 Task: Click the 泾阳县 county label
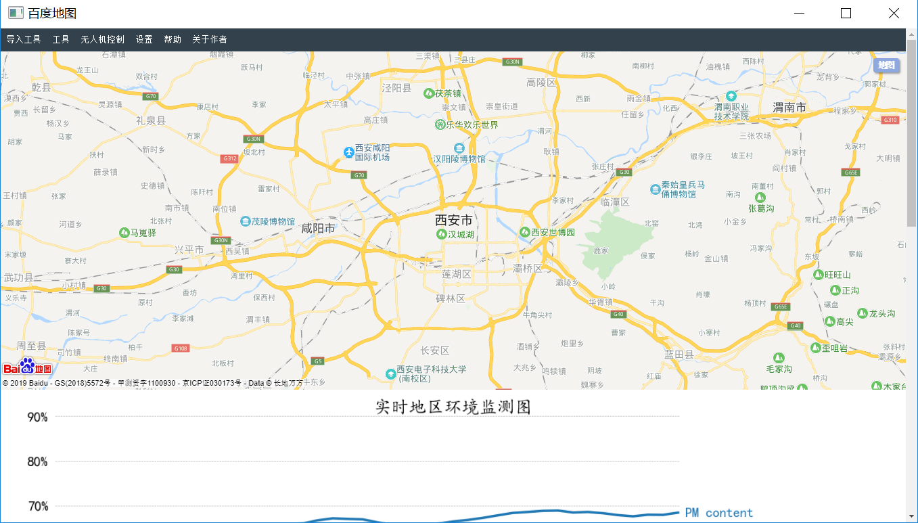click(x=396, y=88)
